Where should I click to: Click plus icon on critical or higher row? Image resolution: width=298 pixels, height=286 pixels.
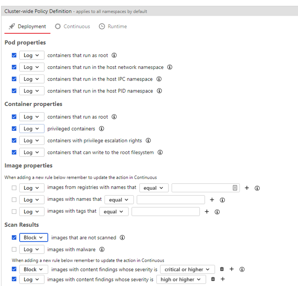click(232, 269)
